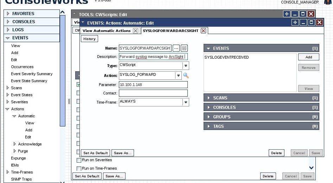Viewport: 333px width, 183px height.
Task: Open the Type dropdown showing CWScript
Action: tap(185, 66)
